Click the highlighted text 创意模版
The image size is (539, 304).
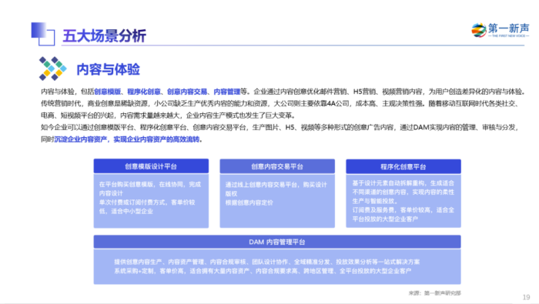tap(108, 92)
